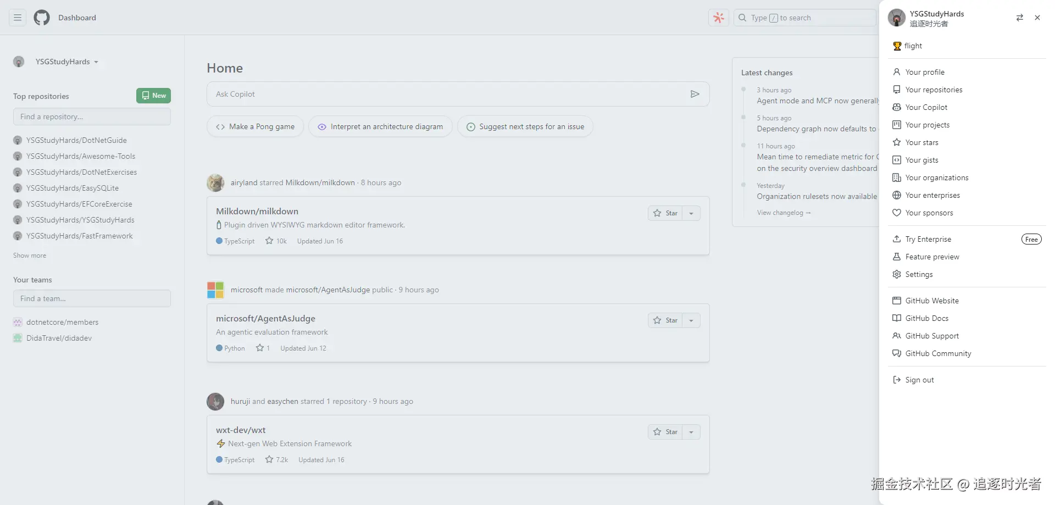The height and width of the screenshot is (505, 1055).
Task: Choose Suggest next steps for an issue
Action: point(525,126)
